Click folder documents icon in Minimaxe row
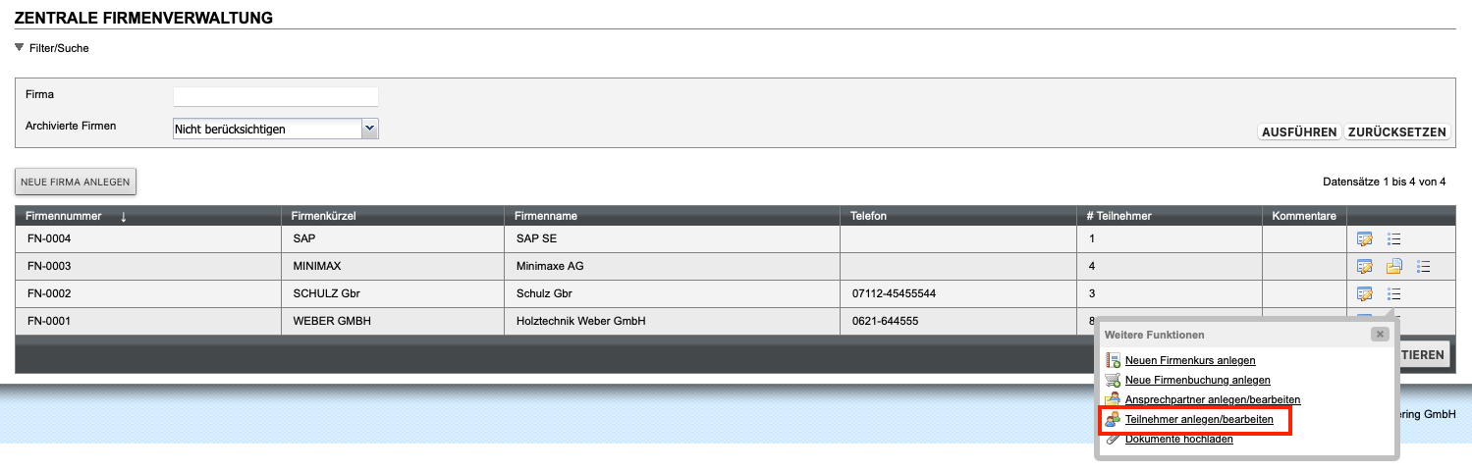The image size is (1472, 471). pos(1393,266)
